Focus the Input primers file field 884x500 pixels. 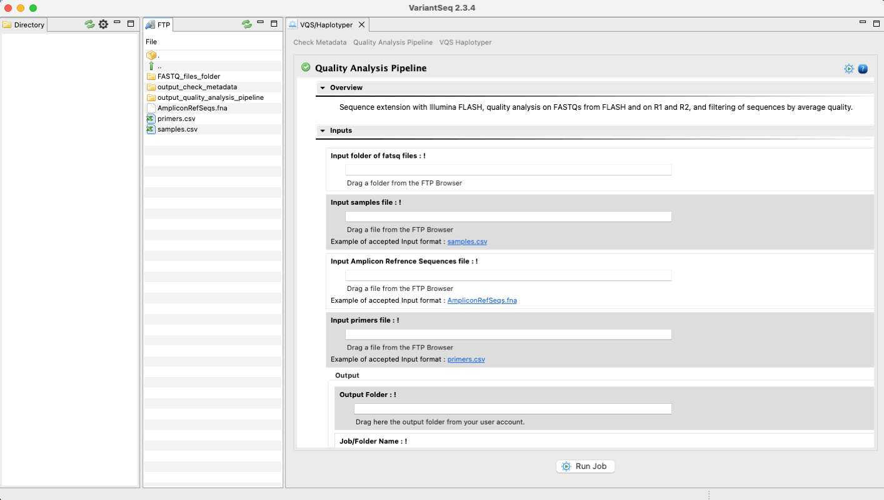coord(508,335)
